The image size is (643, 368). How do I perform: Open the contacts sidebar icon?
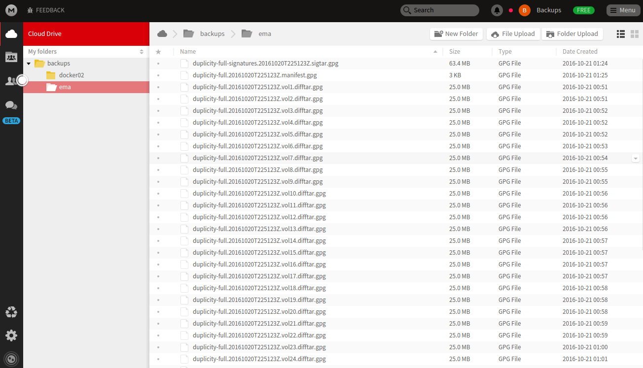pos(11,81)
